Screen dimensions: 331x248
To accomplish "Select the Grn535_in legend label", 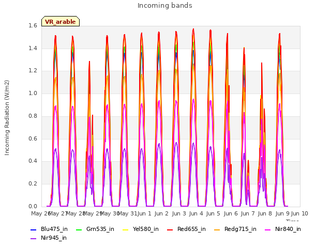I will pyautogui.click(x=100, y=229).
